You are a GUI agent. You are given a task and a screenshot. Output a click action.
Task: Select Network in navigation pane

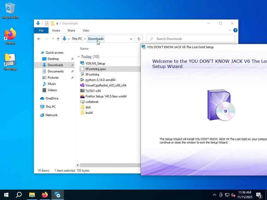51,115
